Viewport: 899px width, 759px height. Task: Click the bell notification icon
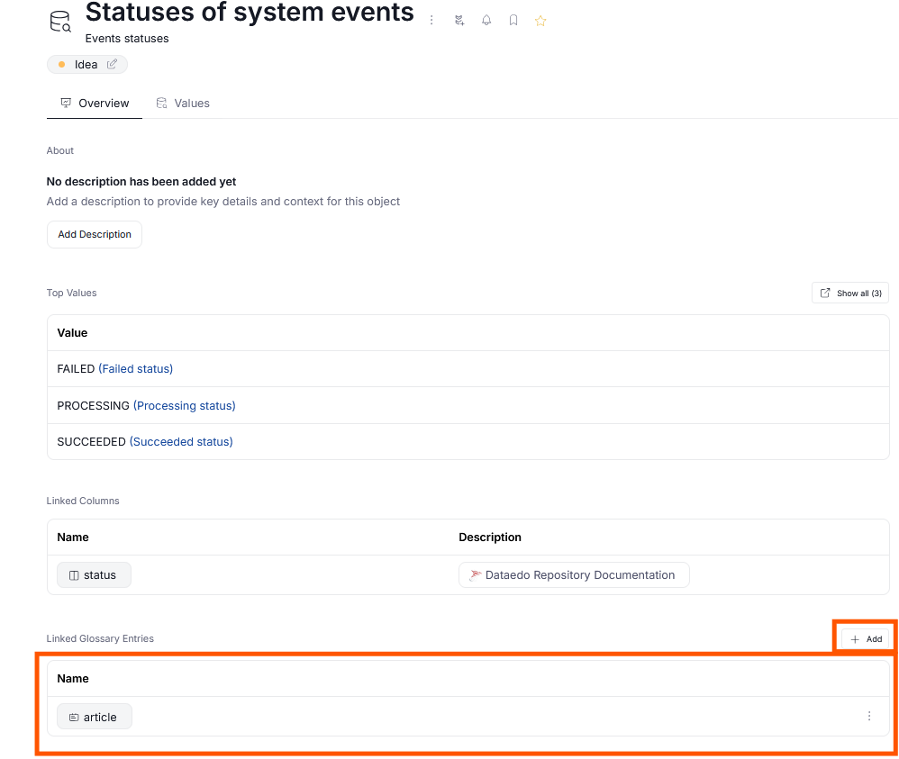486,20
